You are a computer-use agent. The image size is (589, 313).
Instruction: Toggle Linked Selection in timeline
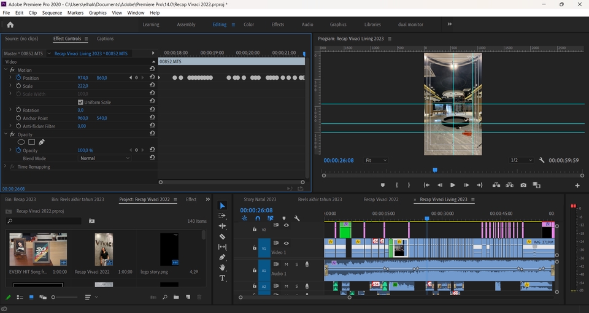coord(271,218)
